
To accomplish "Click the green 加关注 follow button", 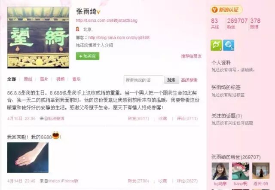I will (88, 56).
